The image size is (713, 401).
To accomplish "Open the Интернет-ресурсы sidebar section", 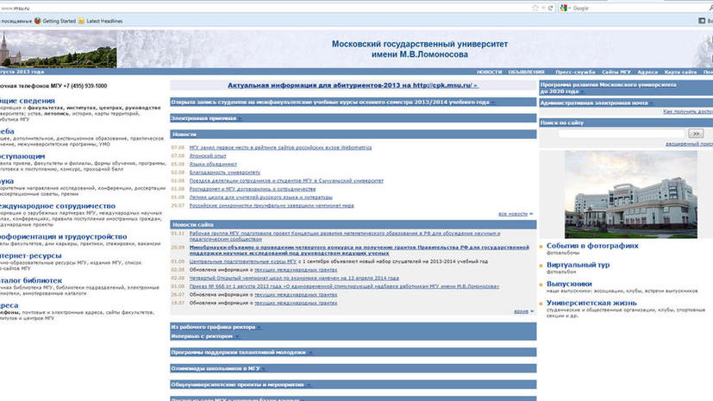I will click(30, 255).
